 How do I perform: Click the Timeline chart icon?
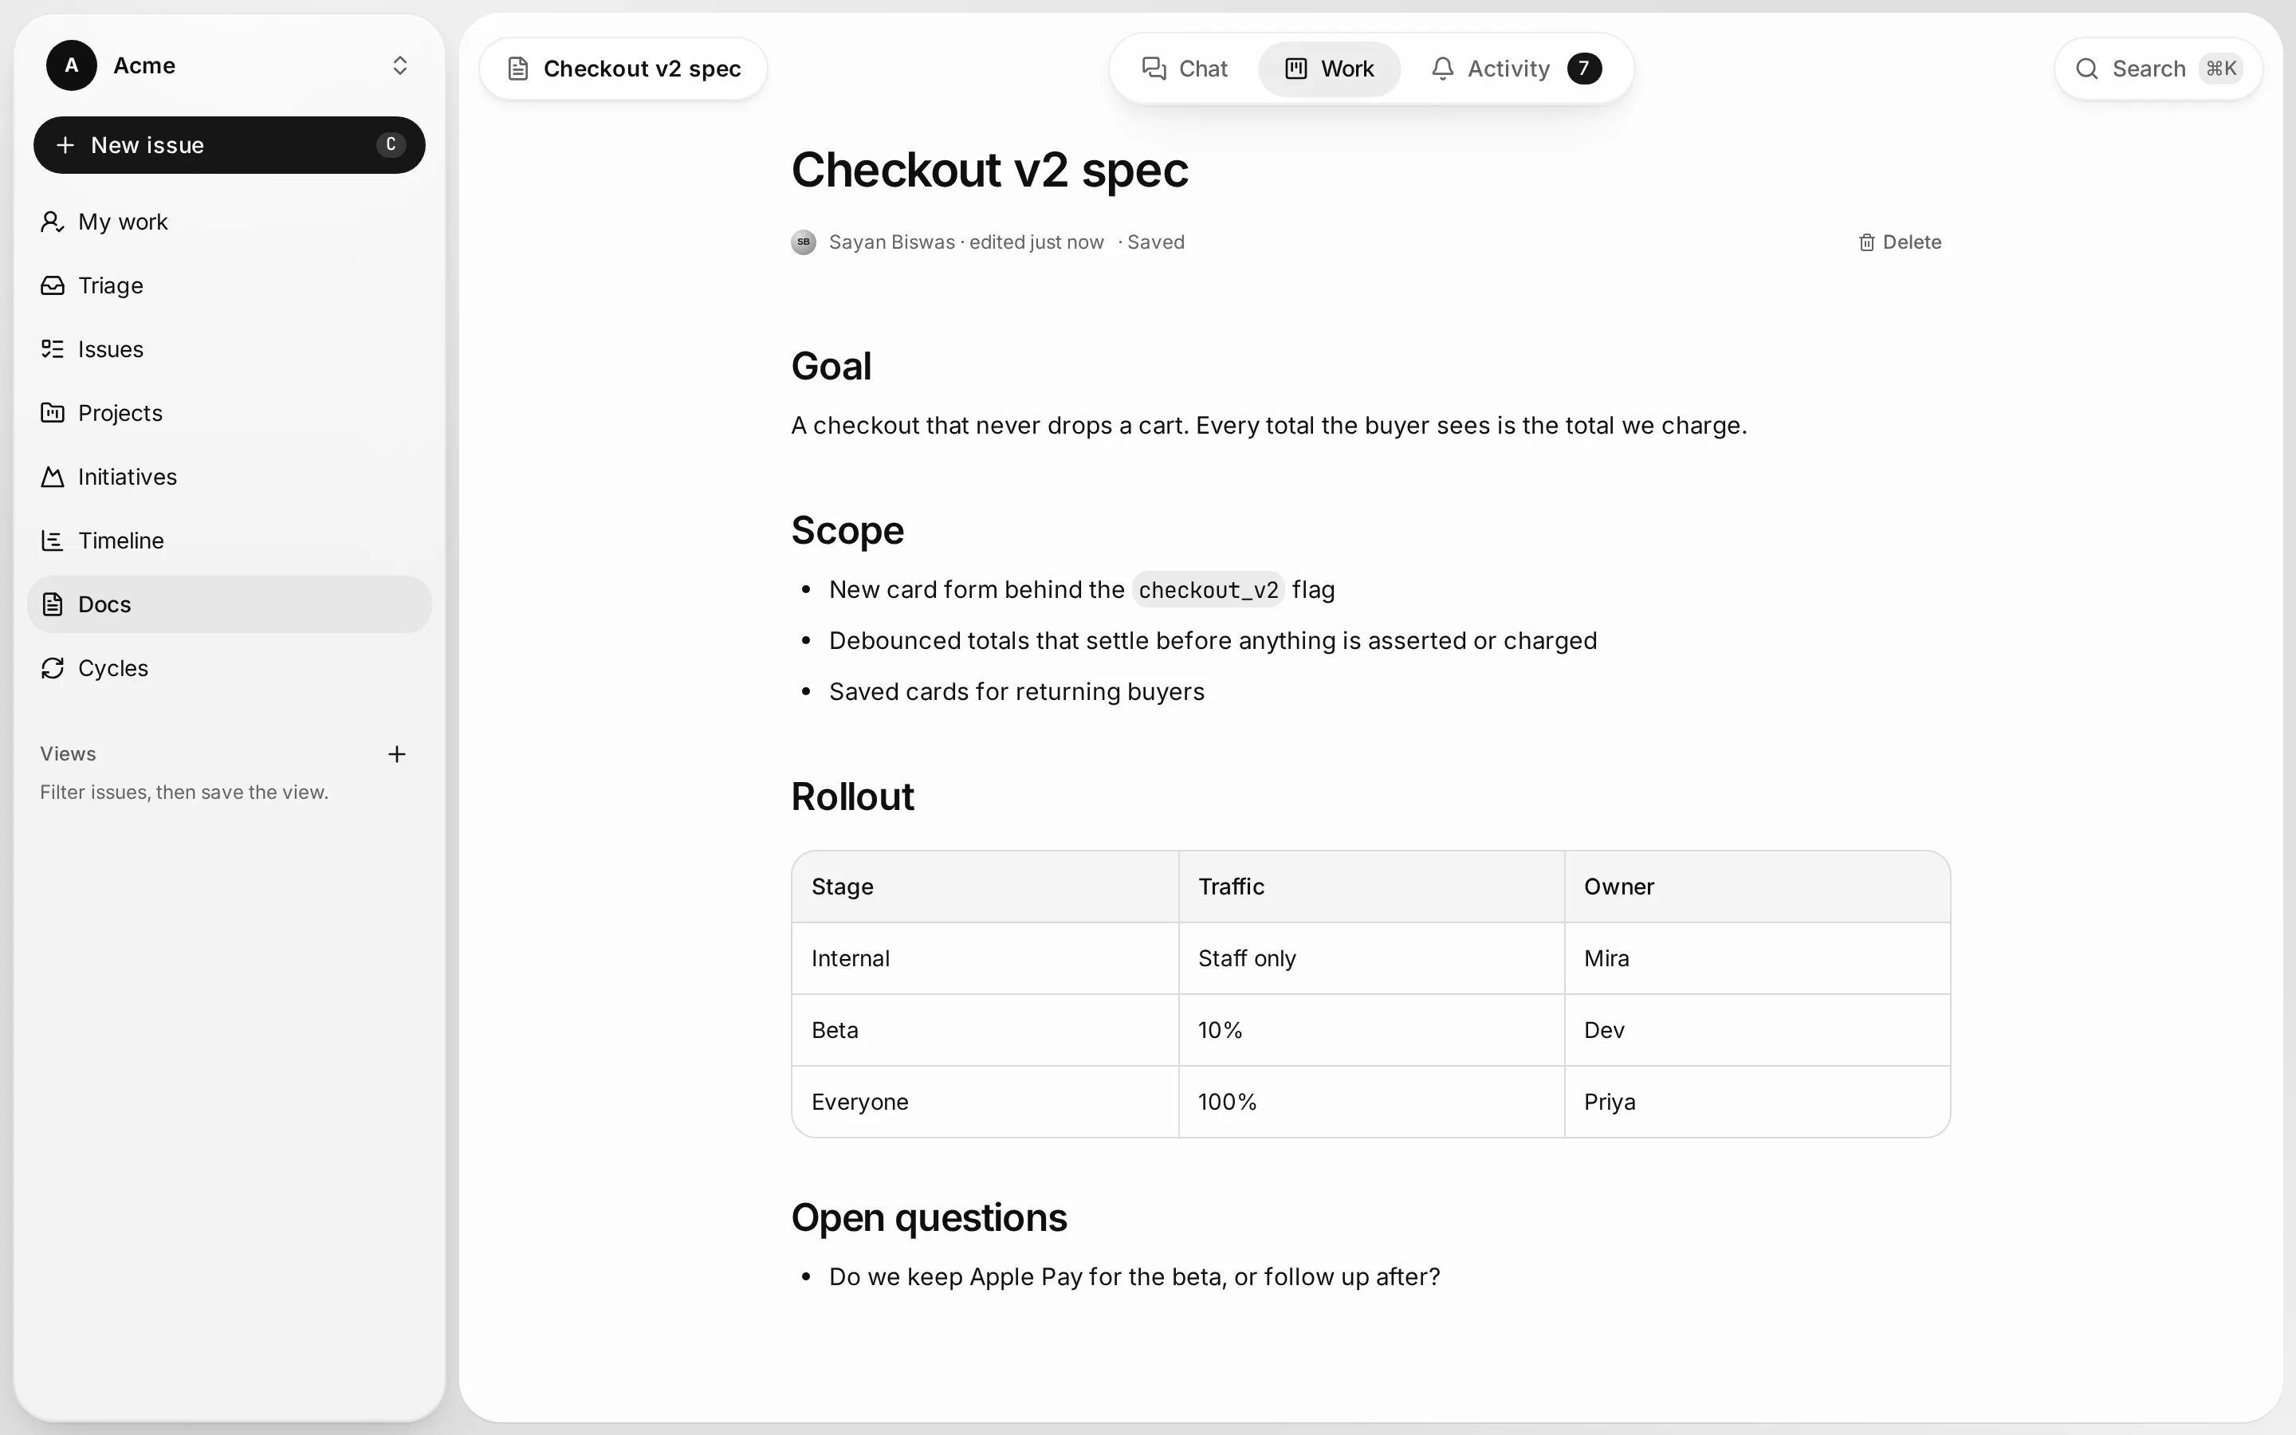point(53,540)
